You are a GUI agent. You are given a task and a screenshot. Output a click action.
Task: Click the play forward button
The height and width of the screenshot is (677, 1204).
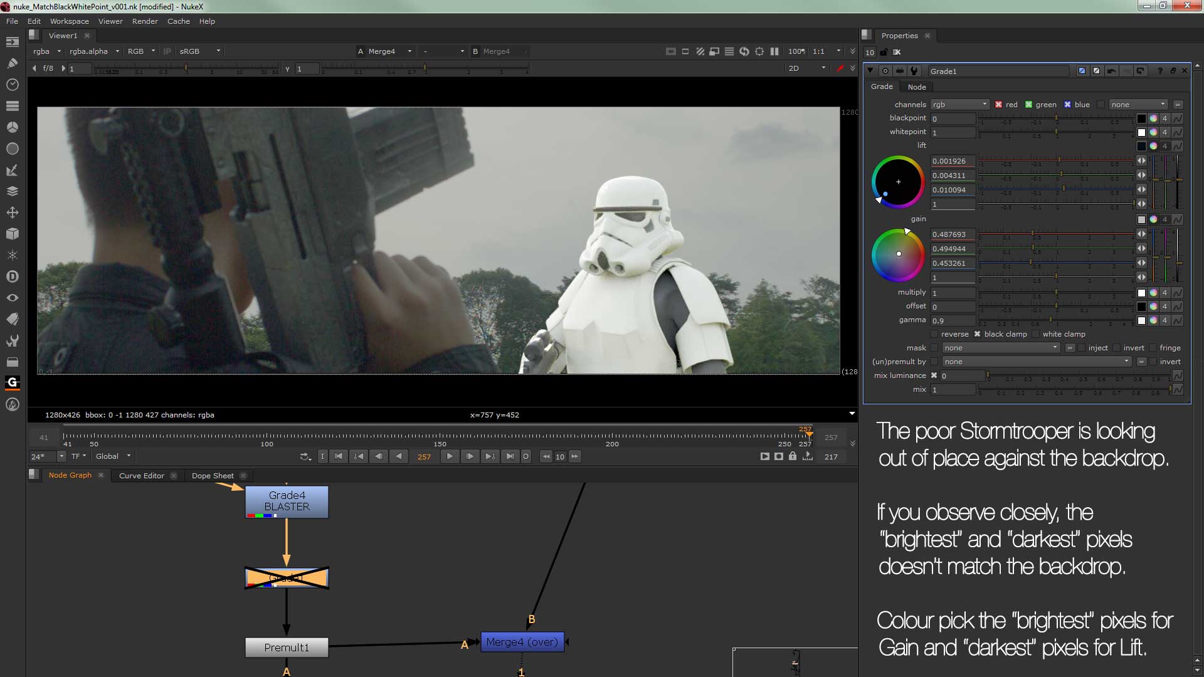[450, 456]
